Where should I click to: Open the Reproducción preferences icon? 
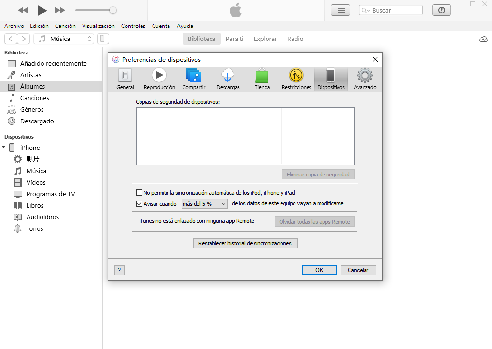tap(159, 75)
